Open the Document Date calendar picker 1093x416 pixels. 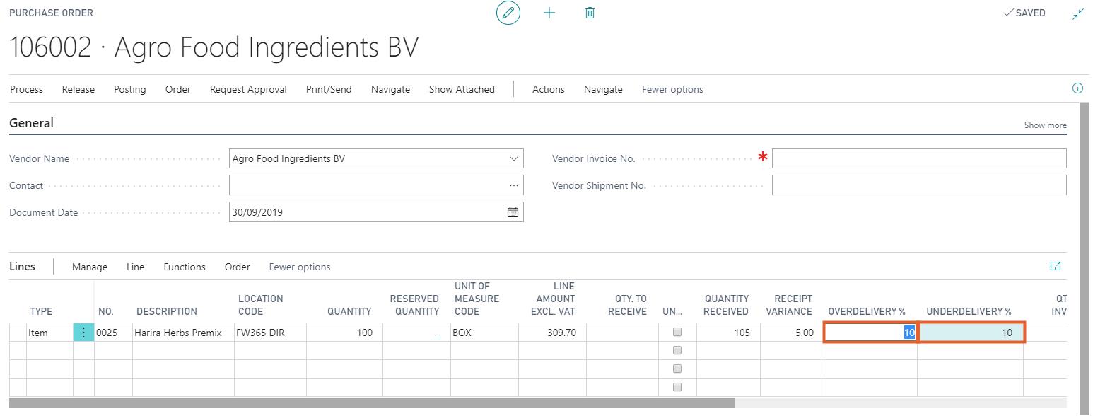click(x=513, y=212)
